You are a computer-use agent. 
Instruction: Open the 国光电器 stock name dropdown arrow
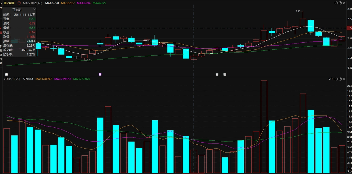pos(19,3)
